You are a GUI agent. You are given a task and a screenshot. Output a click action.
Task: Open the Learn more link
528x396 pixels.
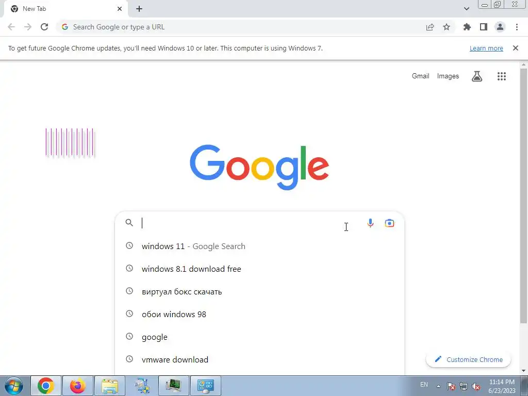(486, 48)
